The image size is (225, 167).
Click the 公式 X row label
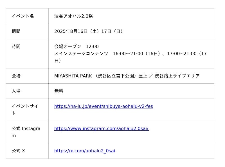click(x=18, y=151)
